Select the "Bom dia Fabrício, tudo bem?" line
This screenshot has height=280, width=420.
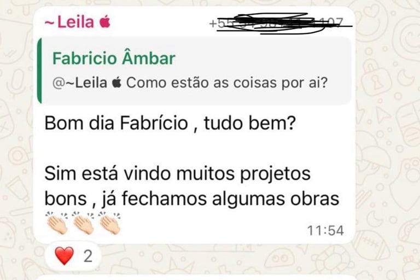click(170, 123)
